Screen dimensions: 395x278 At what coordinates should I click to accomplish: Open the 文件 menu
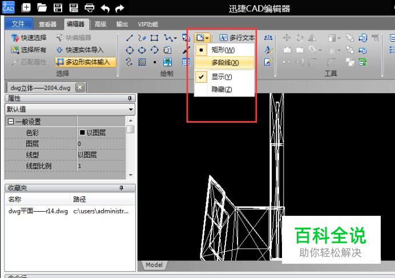click(x=18, y=24)
